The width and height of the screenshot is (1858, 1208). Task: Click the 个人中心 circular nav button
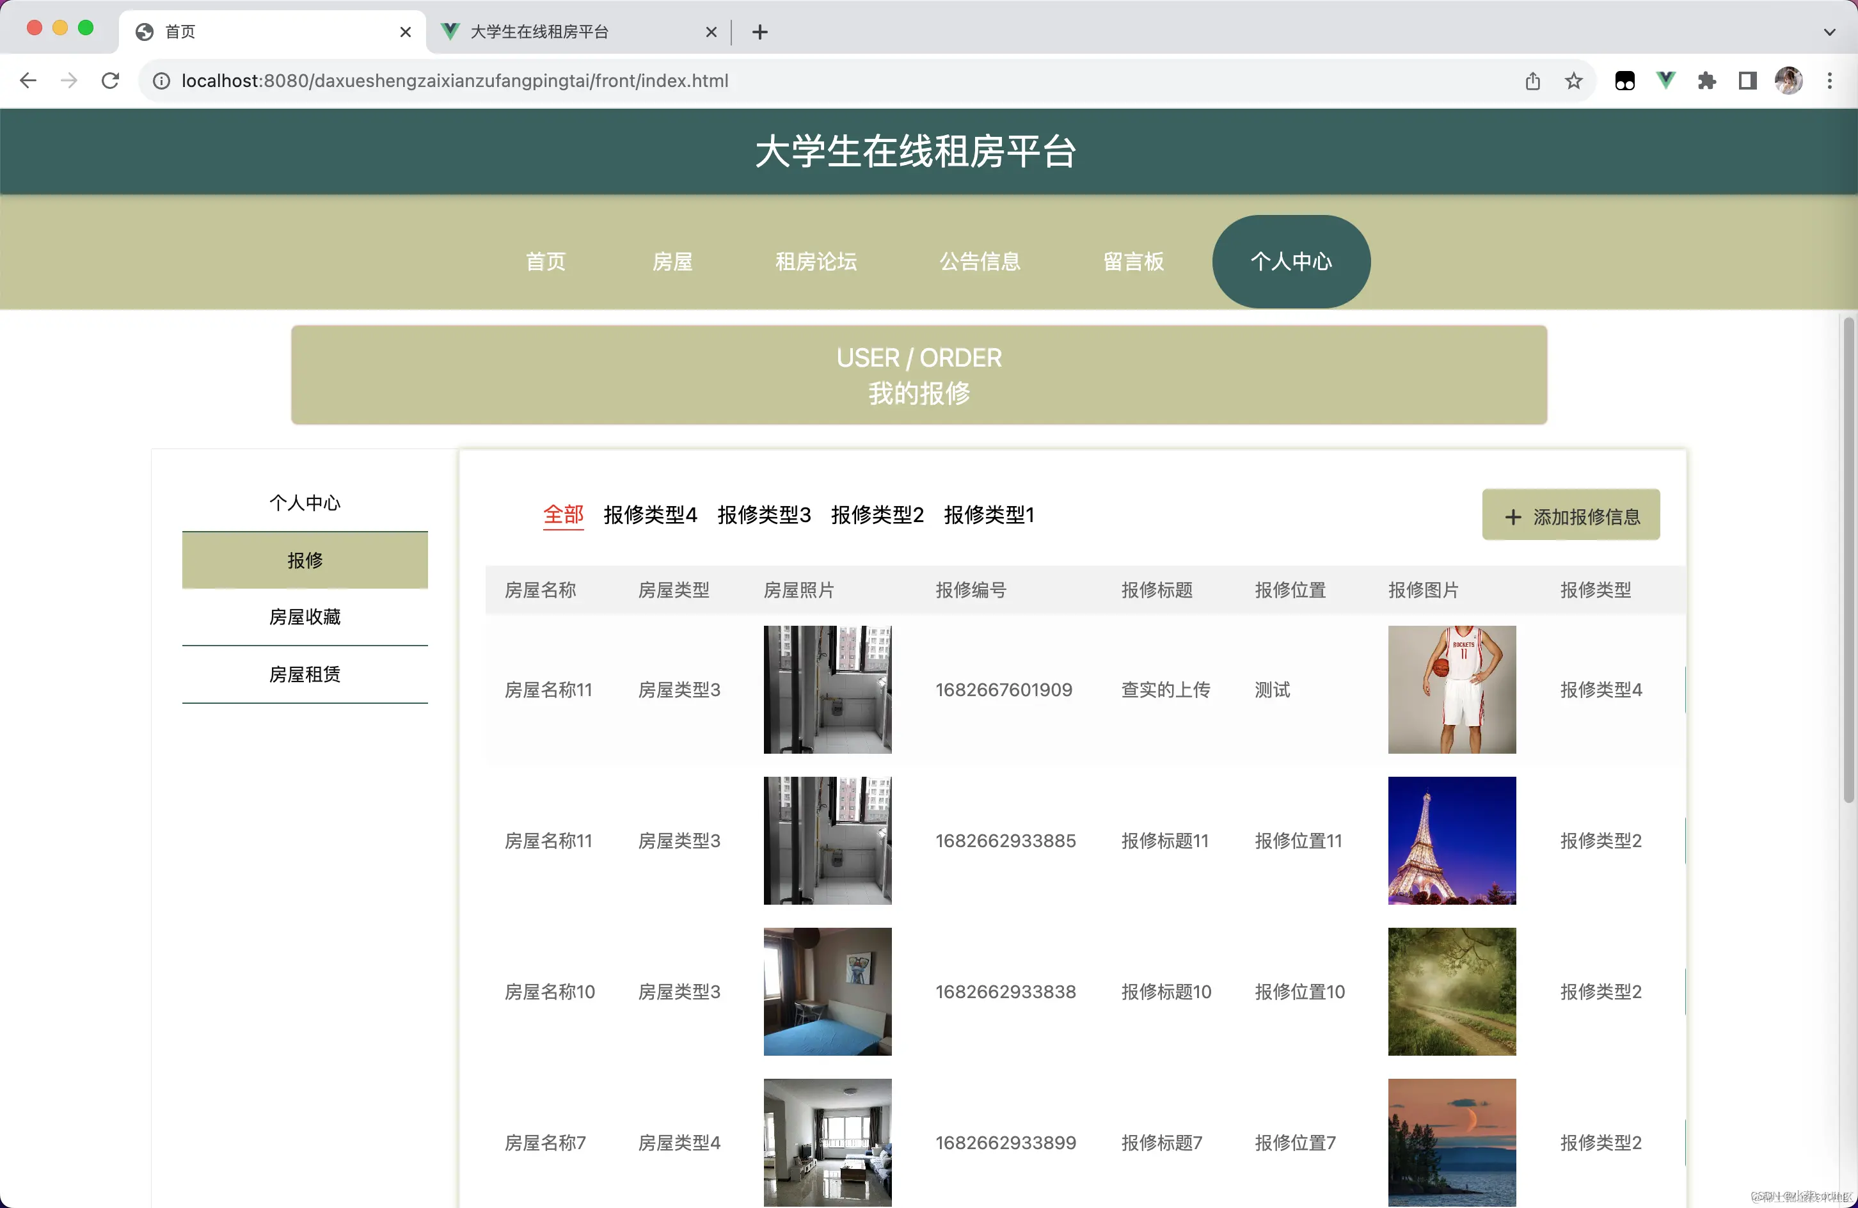(x=1290, y=262)
